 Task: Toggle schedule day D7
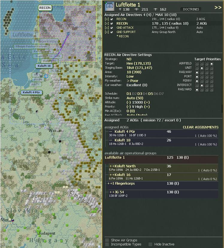pos(161,94)
